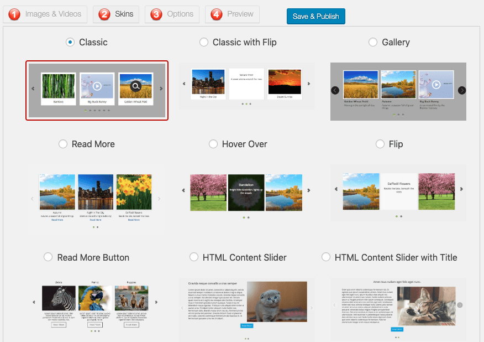
Task: Click the next arrow in the Classic preview
Action: [x=161, y=89]
